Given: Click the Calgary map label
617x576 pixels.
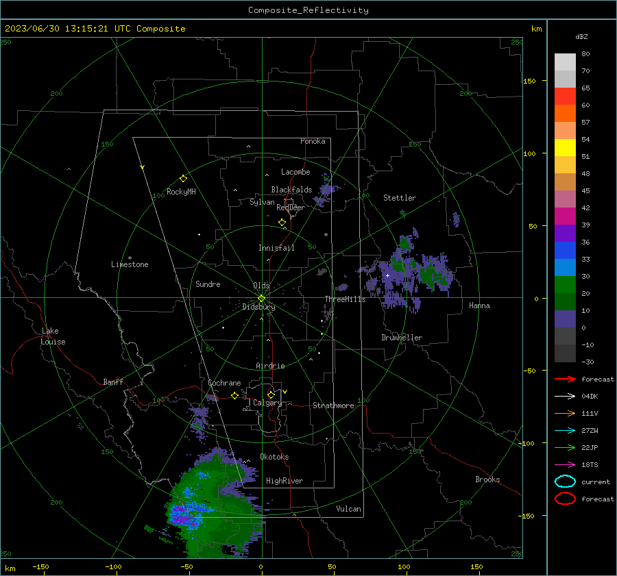Looking at the screenshot, I should tap(267, 403).
